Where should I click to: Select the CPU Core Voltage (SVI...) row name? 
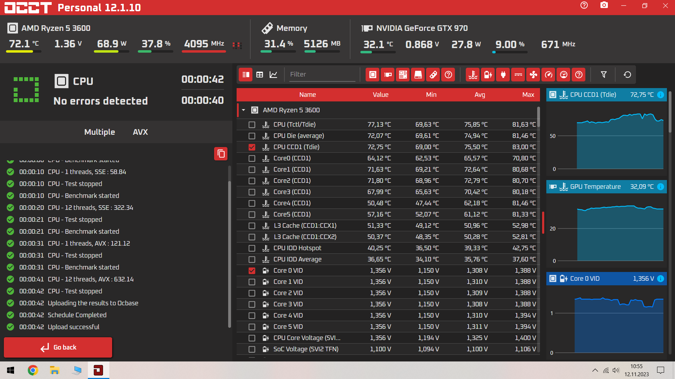click(x=307, y=338)
